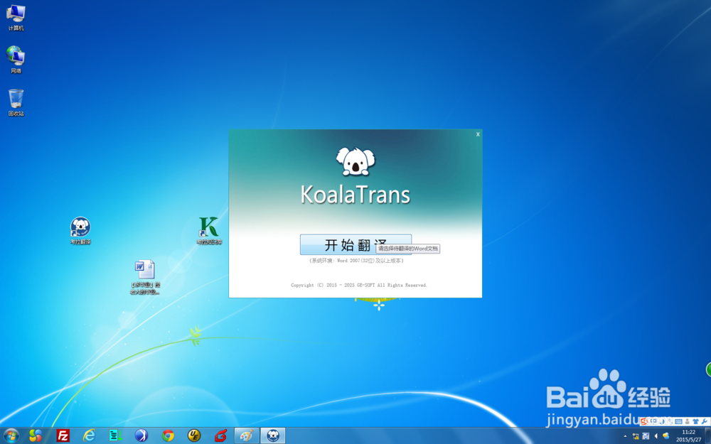
Task: Open the volume speaker tray icon
Action: pyautogui.click(x=656, y=436)
